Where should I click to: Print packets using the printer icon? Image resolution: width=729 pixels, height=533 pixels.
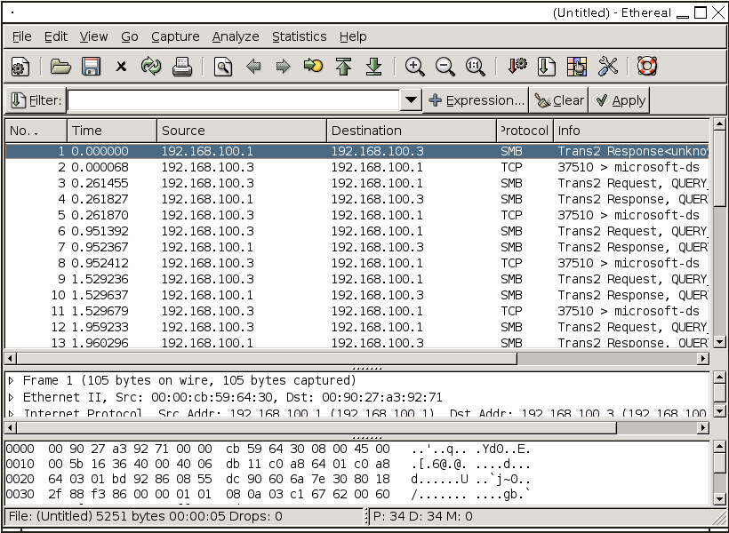click(181, 67)
